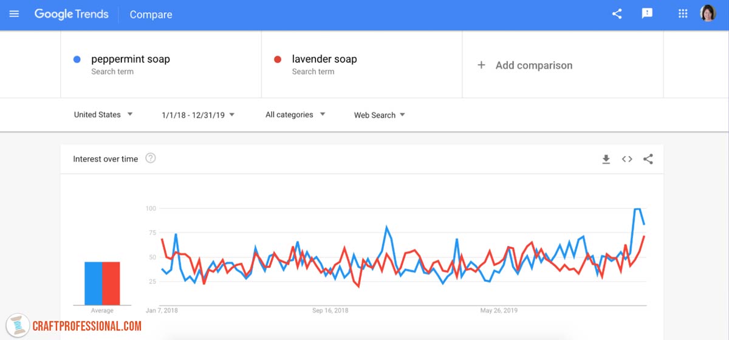The height and width of the screenshot is (340, 729).
Task: Click the embed code icon
Action: (x=627, y=159)
